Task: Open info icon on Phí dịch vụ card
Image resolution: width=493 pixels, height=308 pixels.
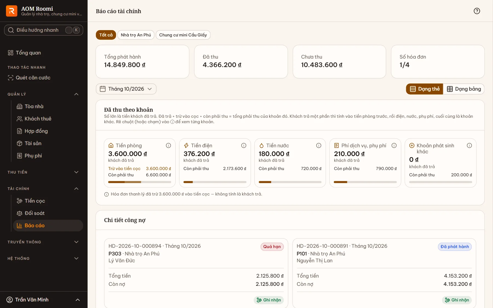Action: [394, 146]
